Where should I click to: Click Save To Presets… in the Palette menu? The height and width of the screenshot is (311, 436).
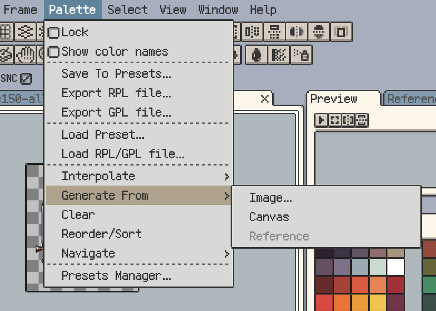point(116,74)
